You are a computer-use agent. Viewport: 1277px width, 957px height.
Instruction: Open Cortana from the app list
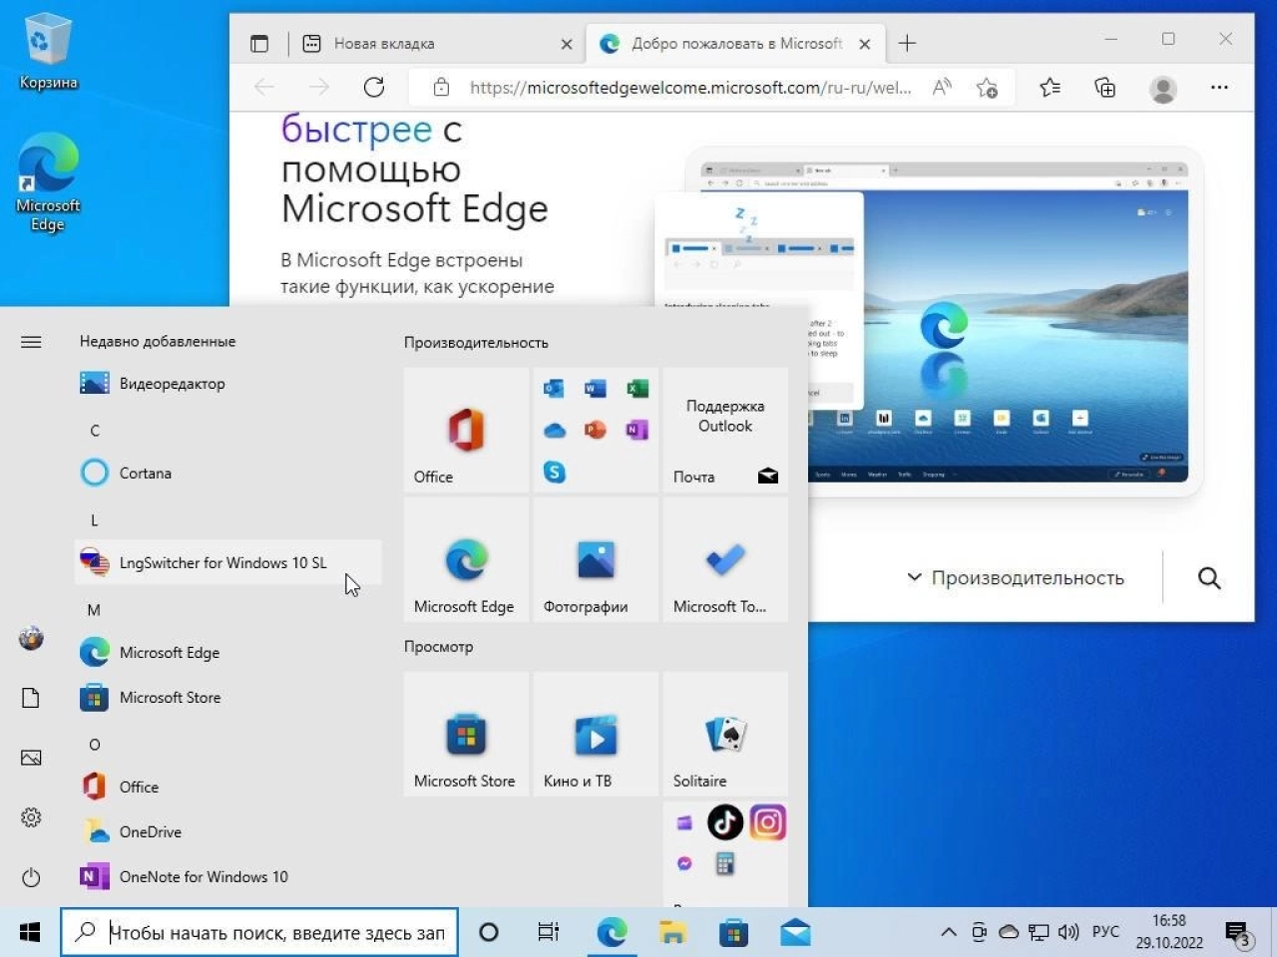[x=227, y=474]
